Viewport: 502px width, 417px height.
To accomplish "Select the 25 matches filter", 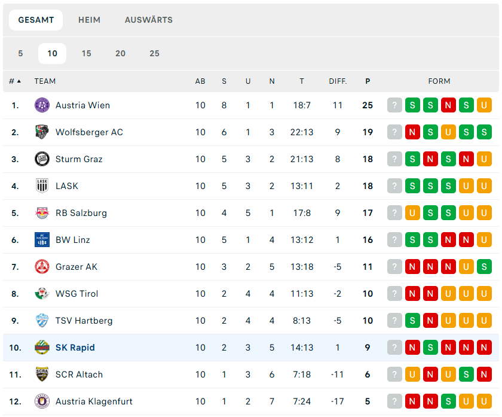I will click(154, 53).
